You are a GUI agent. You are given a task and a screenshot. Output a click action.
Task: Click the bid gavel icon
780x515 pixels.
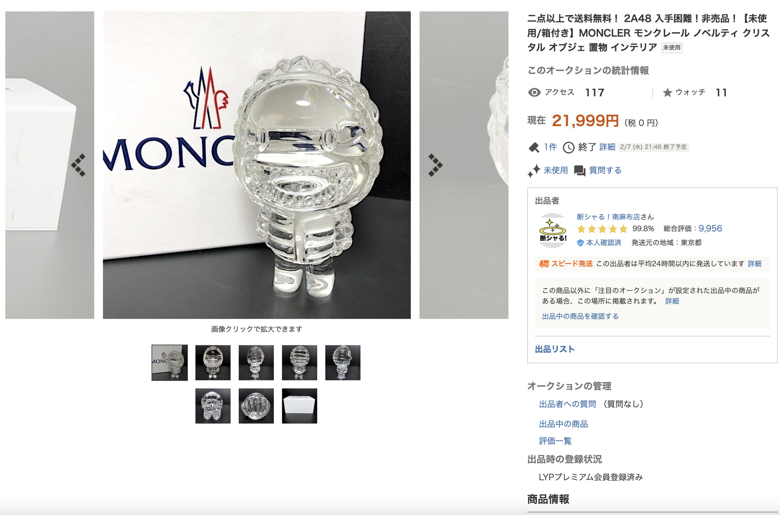point(534,147)
